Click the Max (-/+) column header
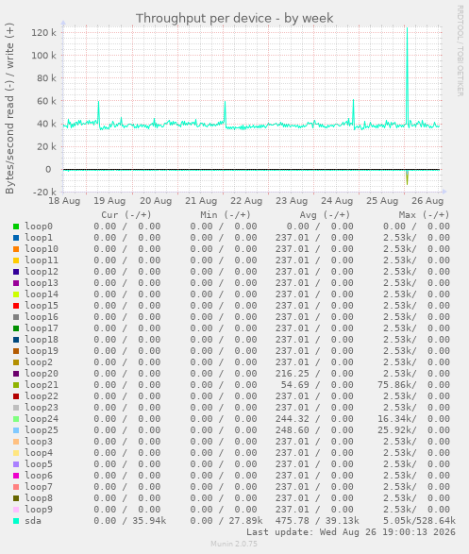This screenshot has width=469, height=554. tap(424, 215)
